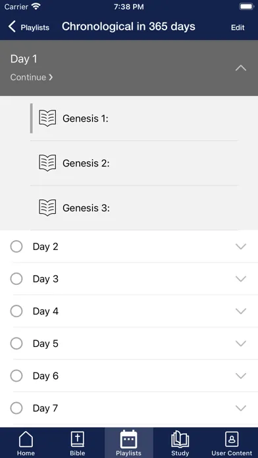Mark Day 4 as complete
This screenshot has width=258, height=458.
click(x=16, y=311)
